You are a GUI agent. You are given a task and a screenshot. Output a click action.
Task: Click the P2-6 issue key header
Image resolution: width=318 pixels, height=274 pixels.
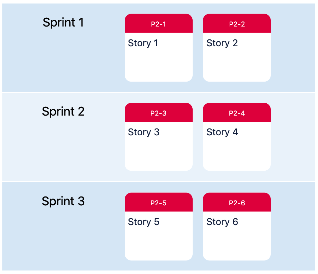[237, 203]
